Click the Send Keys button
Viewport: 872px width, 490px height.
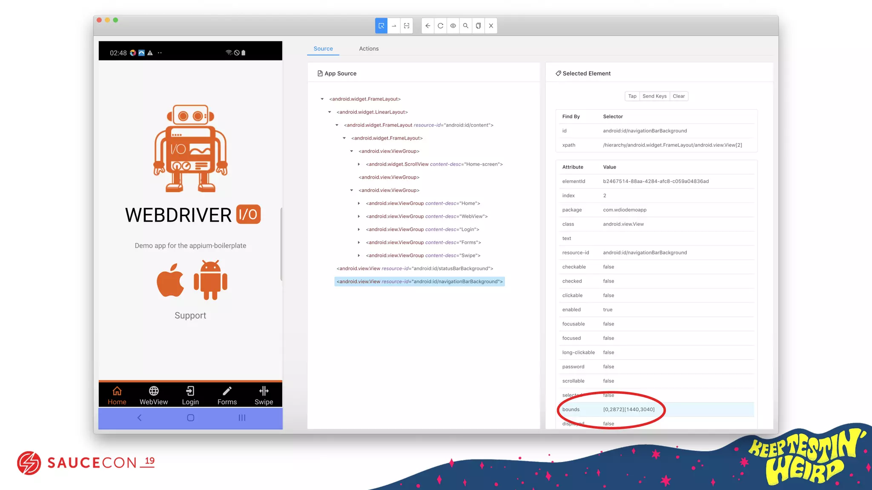pyautogui.click(x=654, y=96)
